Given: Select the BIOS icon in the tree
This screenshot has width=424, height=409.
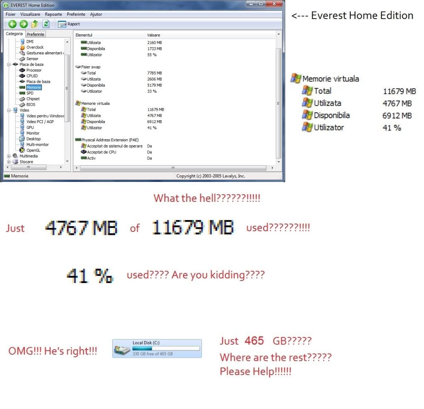Looking at the screenshot, I should 22,104.
